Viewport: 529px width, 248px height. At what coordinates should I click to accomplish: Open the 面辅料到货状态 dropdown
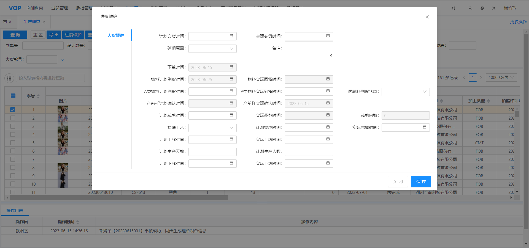(x=405, y=92)
